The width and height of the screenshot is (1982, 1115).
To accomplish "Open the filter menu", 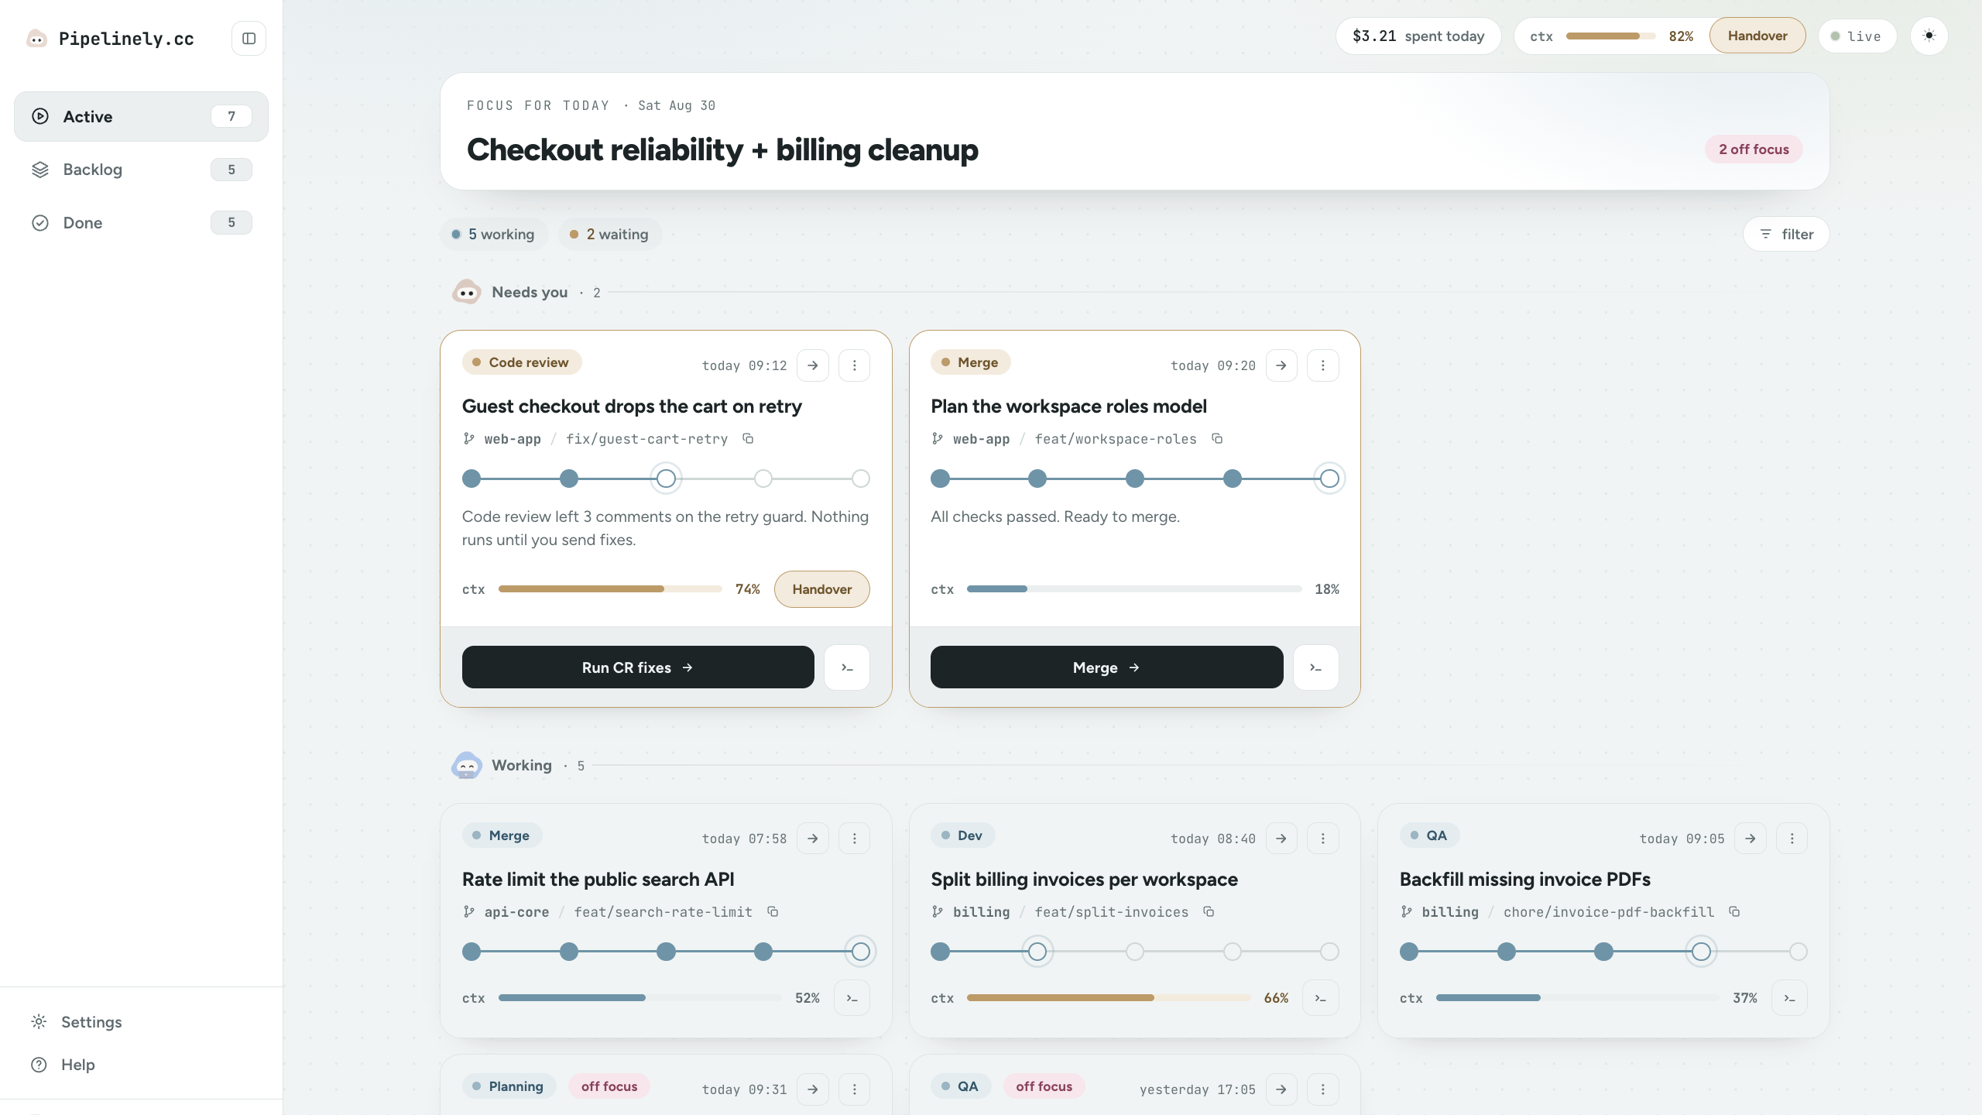I will pos(1785,234).
